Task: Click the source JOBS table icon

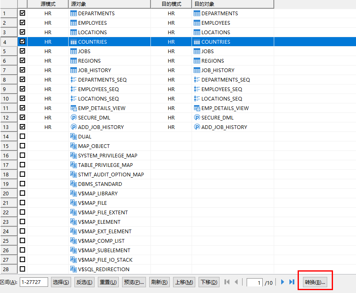Action: coord(73,52)
